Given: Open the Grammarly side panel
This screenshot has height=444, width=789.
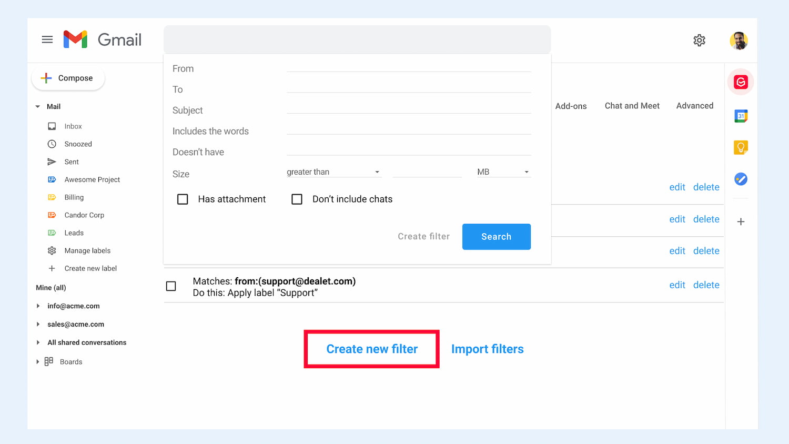Looking at the screenshot, I should pyautogui.click(x=740, y=82).
